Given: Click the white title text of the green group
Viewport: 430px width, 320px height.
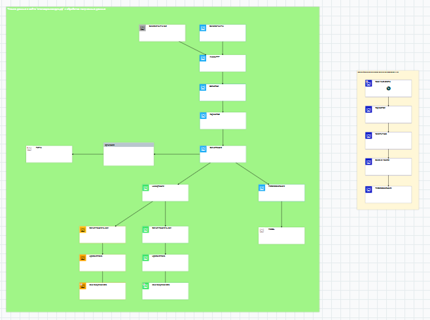Looking at the screenshot, I should tap(56, 9).
